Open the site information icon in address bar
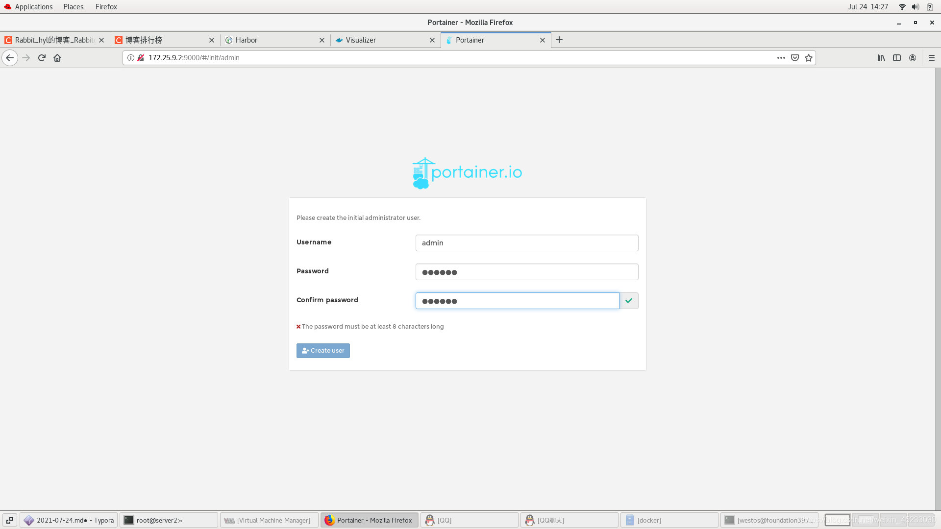 coord(131,58)
